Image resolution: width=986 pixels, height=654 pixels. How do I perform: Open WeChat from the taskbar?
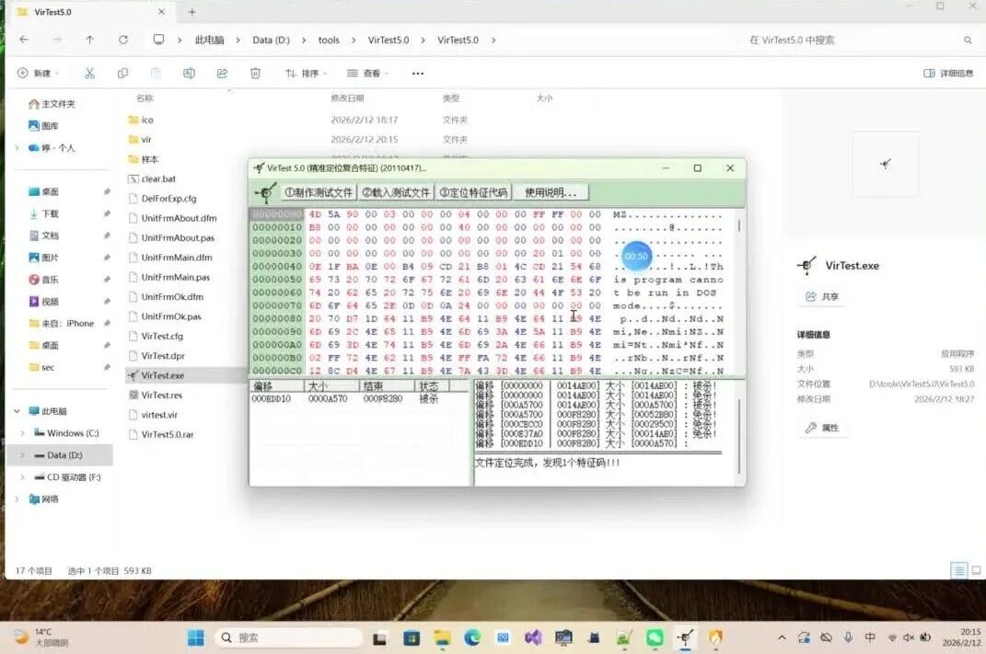[655, 637]
